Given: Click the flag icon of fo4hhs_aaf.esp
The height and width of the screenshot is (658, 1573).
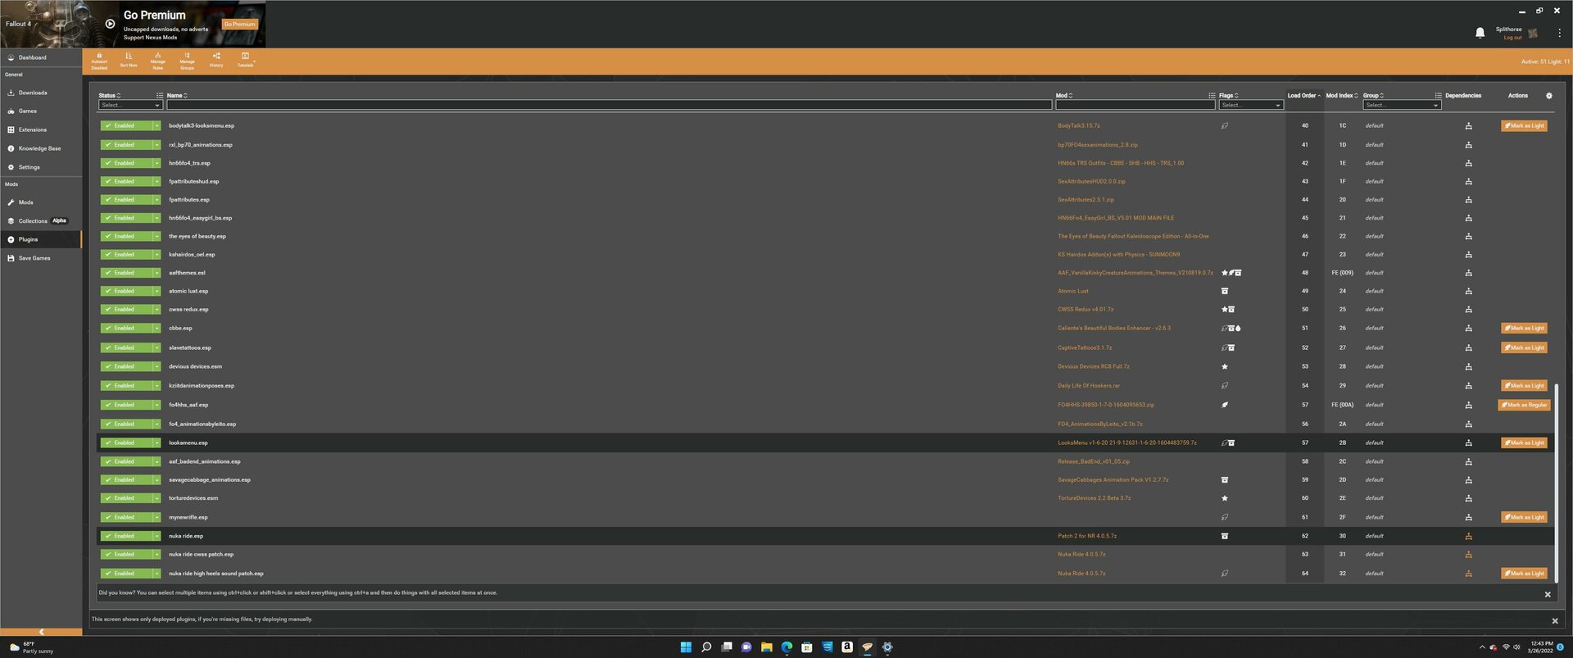Looking at the screenshot, I should tap(1225, 405).
